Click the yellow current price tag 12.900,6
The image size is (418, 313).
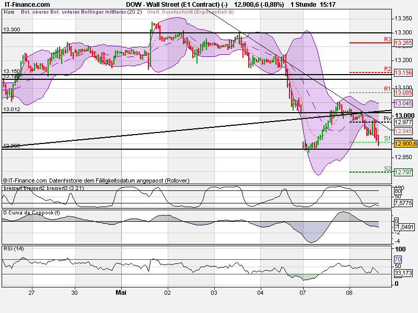pyautogui.click(x=405, y=144)
